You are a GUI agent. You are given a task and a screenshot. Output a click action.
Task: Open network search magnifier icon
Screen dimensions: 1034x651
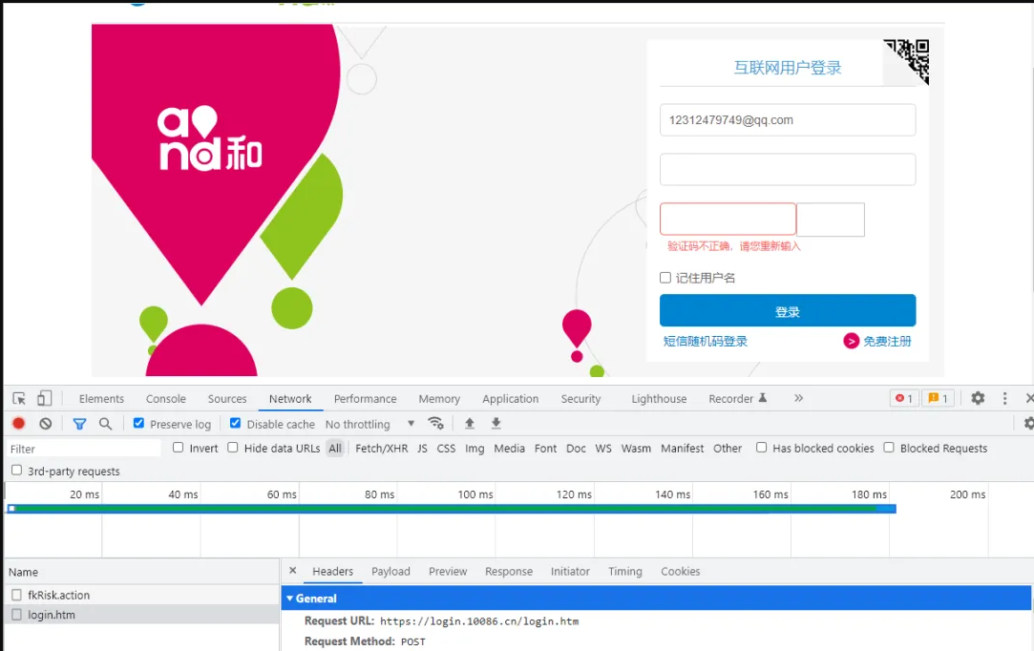point(106,424)
